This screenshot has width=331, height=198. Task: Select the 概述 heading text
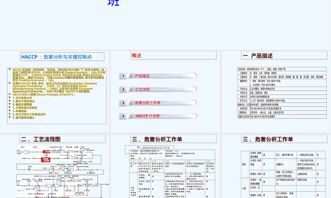click(136, 55)
